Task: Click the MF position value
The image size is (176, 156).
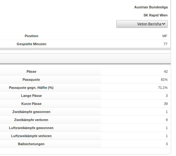Action: click(x=165, y=36)
